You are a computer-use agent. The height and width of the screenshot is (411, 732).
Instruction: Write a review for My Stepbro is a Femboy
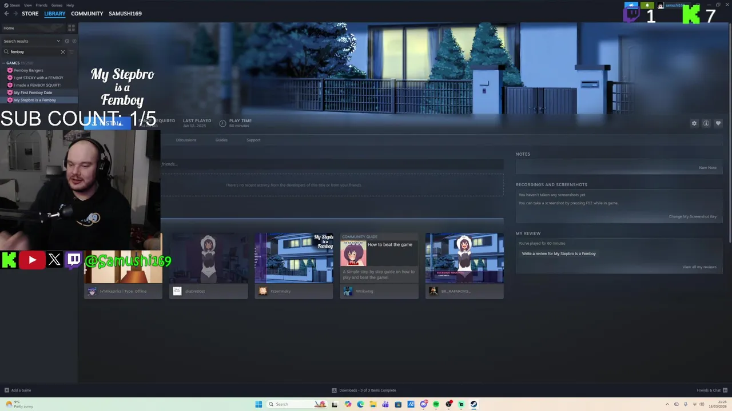559,253
